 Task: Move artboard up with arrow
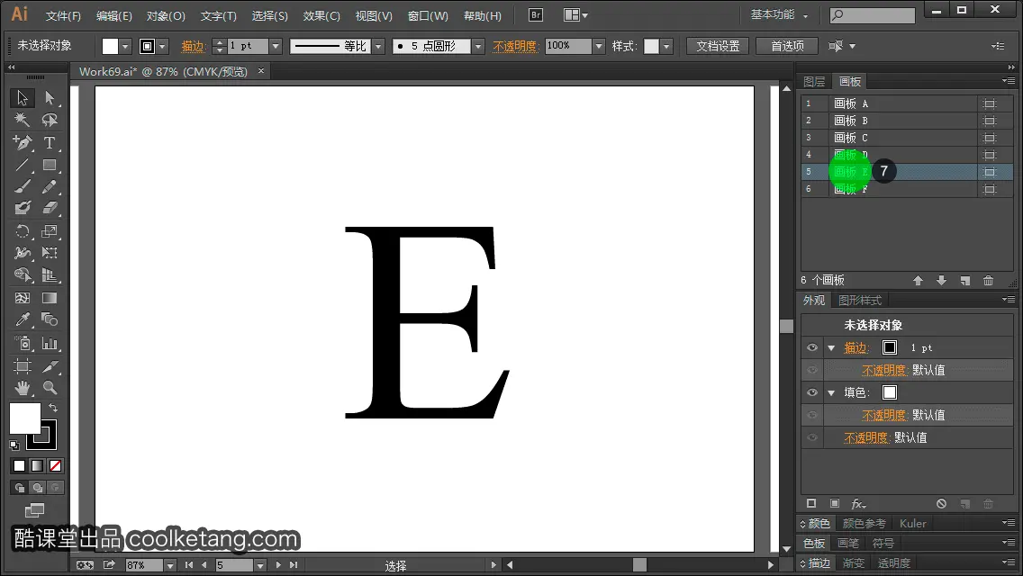918,281
